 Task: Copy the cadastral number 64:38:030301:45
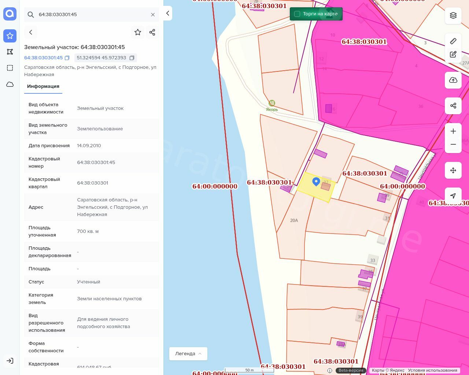pos(67,58)
